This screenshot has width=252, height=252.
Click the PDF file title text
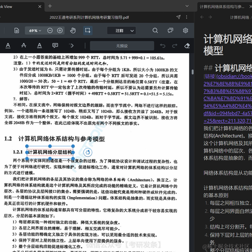click(x=89, y=18)
